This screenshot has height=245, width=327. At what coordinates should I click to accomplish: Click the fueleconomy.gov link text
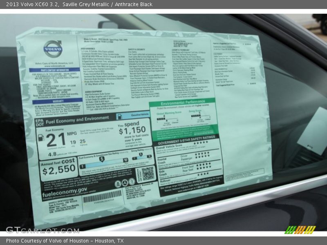tap(65, 190)
